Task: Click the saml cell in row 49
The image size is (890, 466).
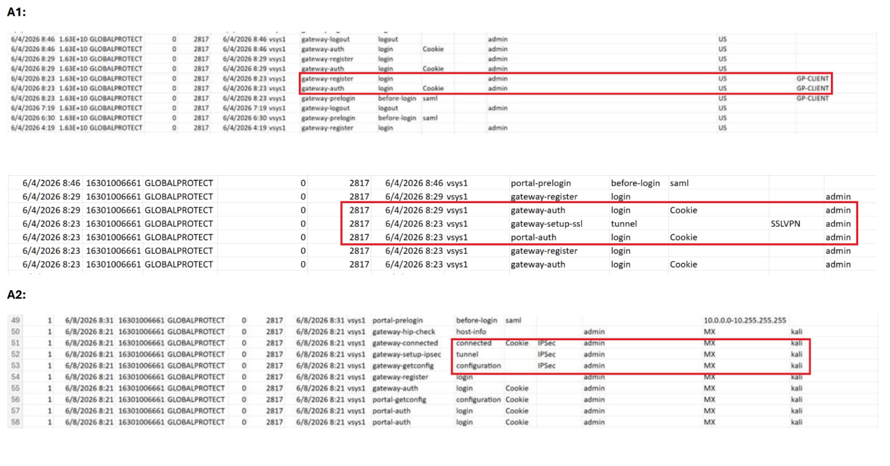Action: (512, 321)
